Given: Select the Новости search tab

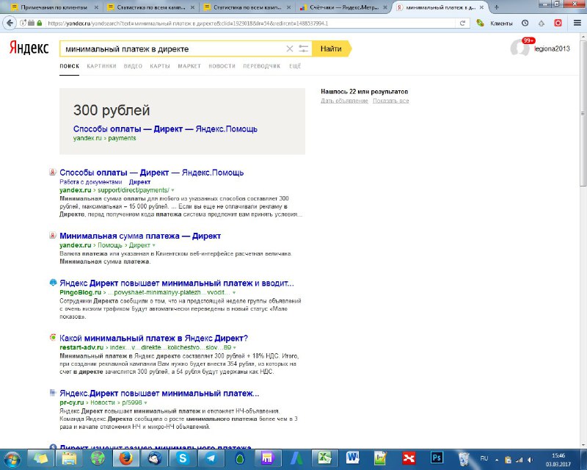Looking at the screenshot, I should [x=222, y=66].
